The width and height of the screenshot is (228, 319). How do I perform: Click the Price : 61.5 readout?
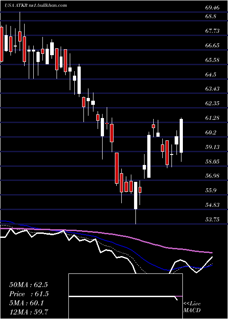point(29,294)
